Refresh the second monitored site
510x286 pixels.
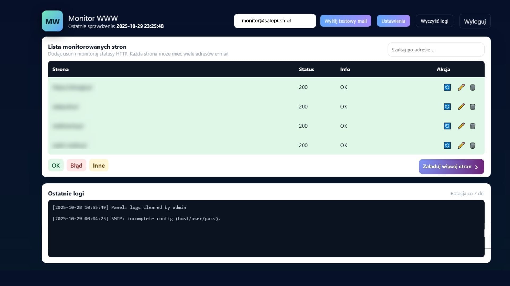[447, 106]
